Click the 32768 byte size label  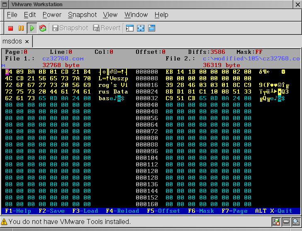pos(61,65)
